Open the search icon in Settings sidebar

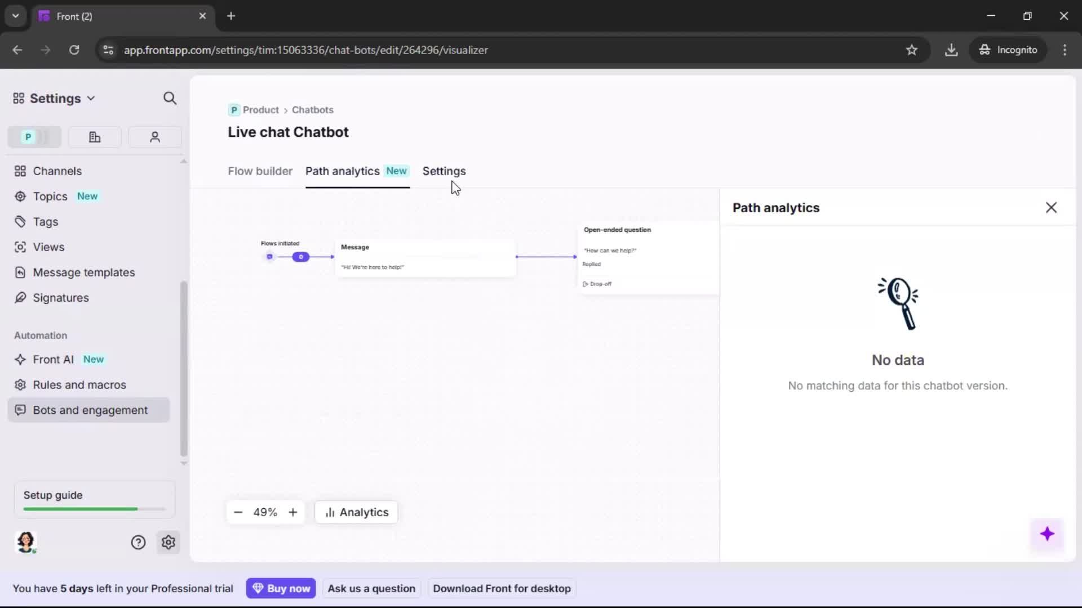pyautogui.click(x=170, y=98)
